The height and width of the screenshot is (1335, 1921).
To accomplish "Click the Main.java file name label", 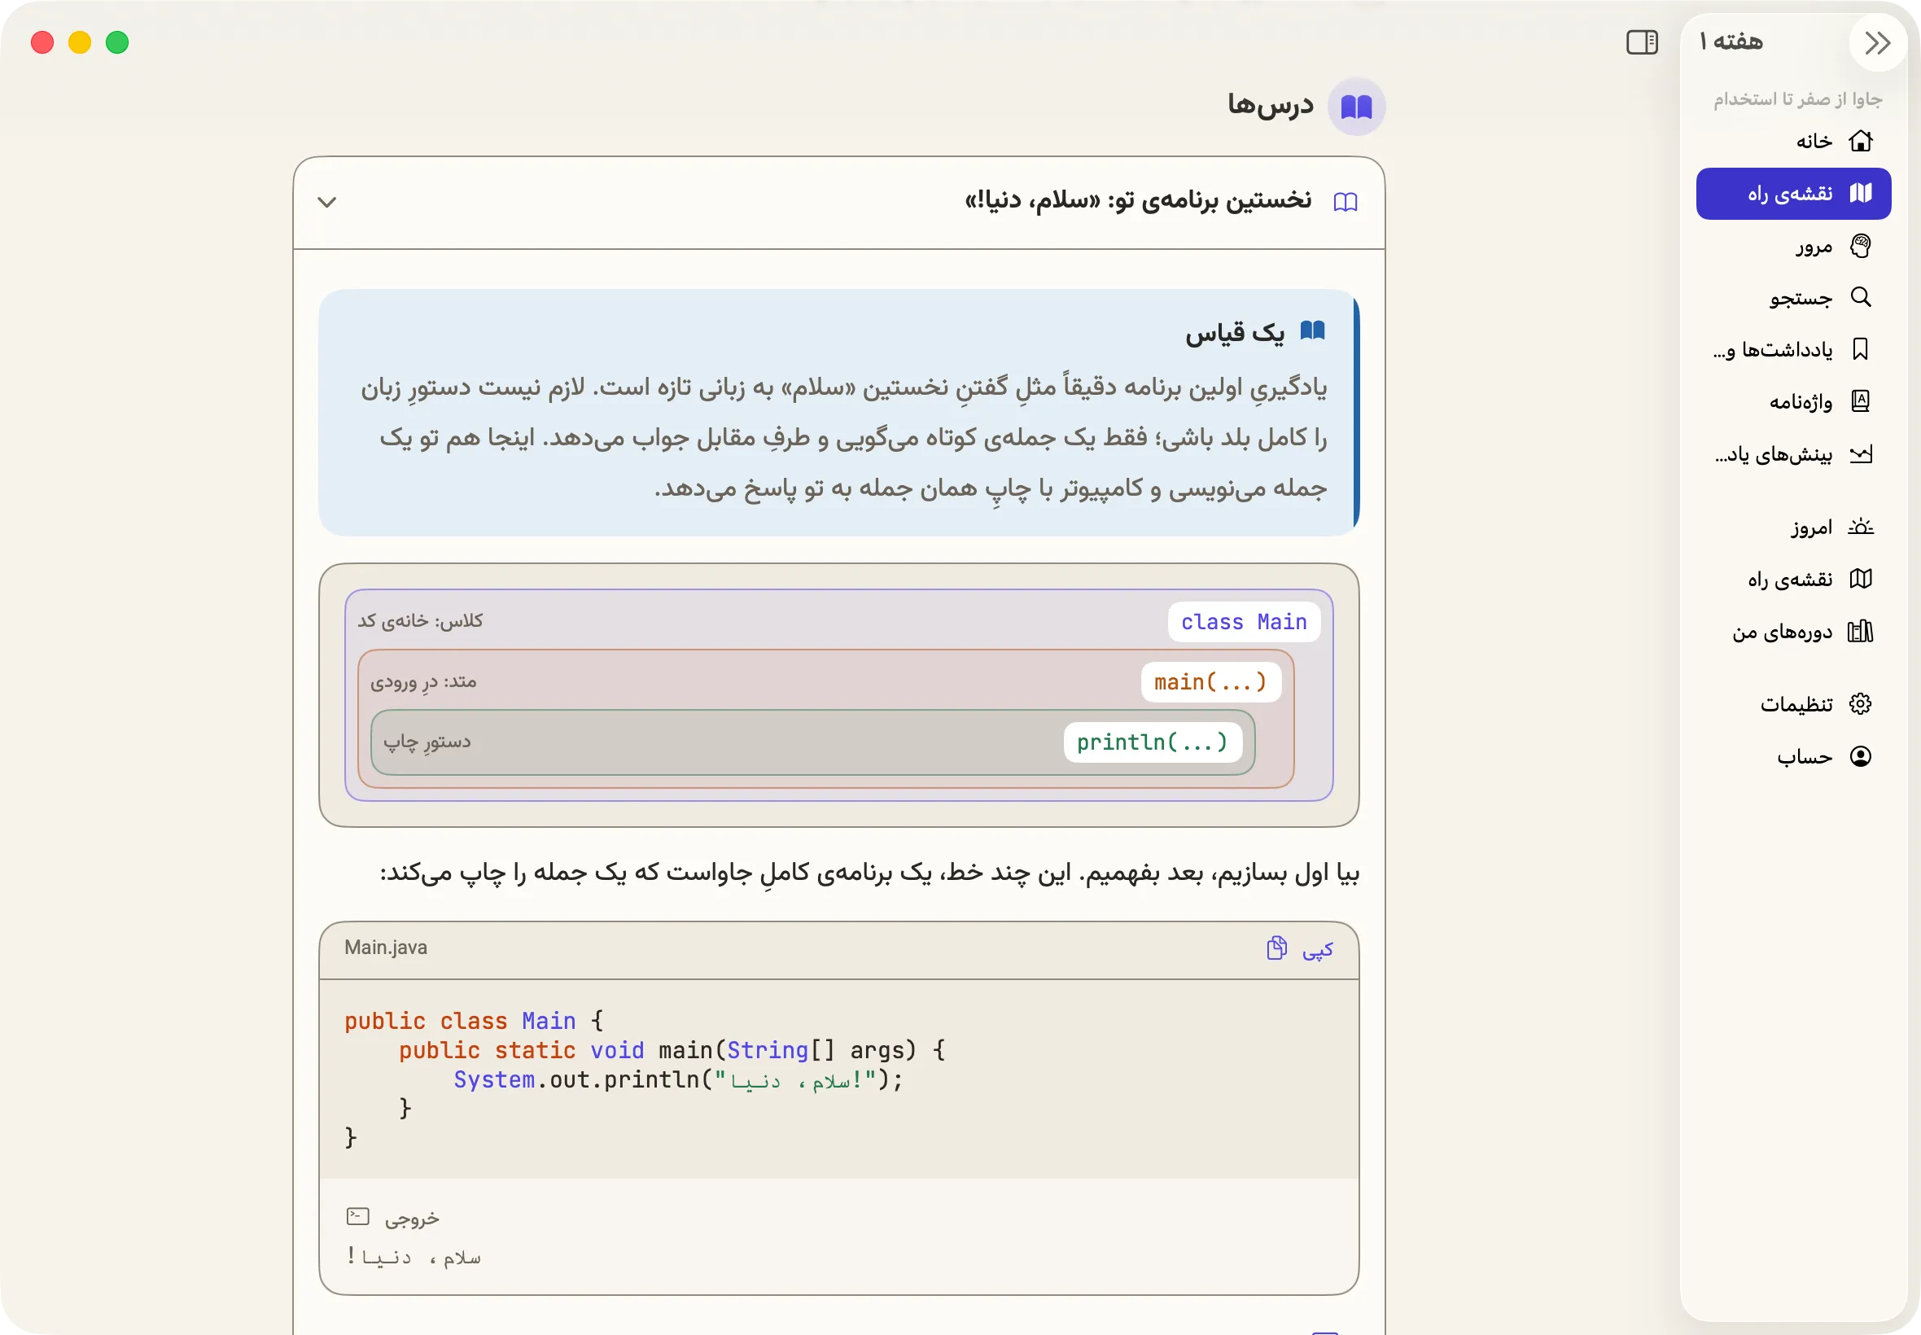I will tap(386, 948).
